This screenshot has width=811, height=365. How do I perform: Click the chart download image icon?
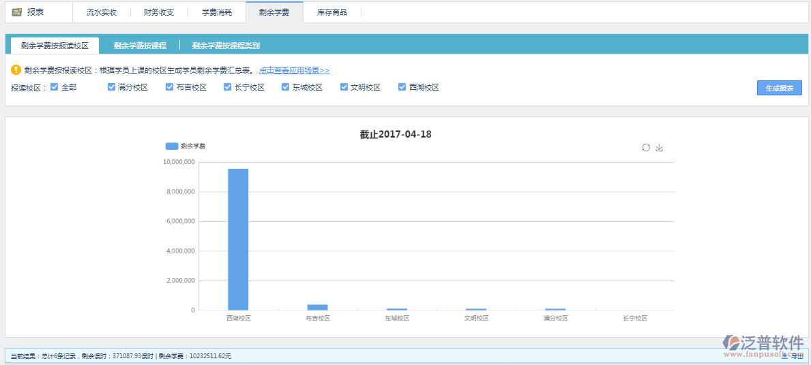point(659,148)
